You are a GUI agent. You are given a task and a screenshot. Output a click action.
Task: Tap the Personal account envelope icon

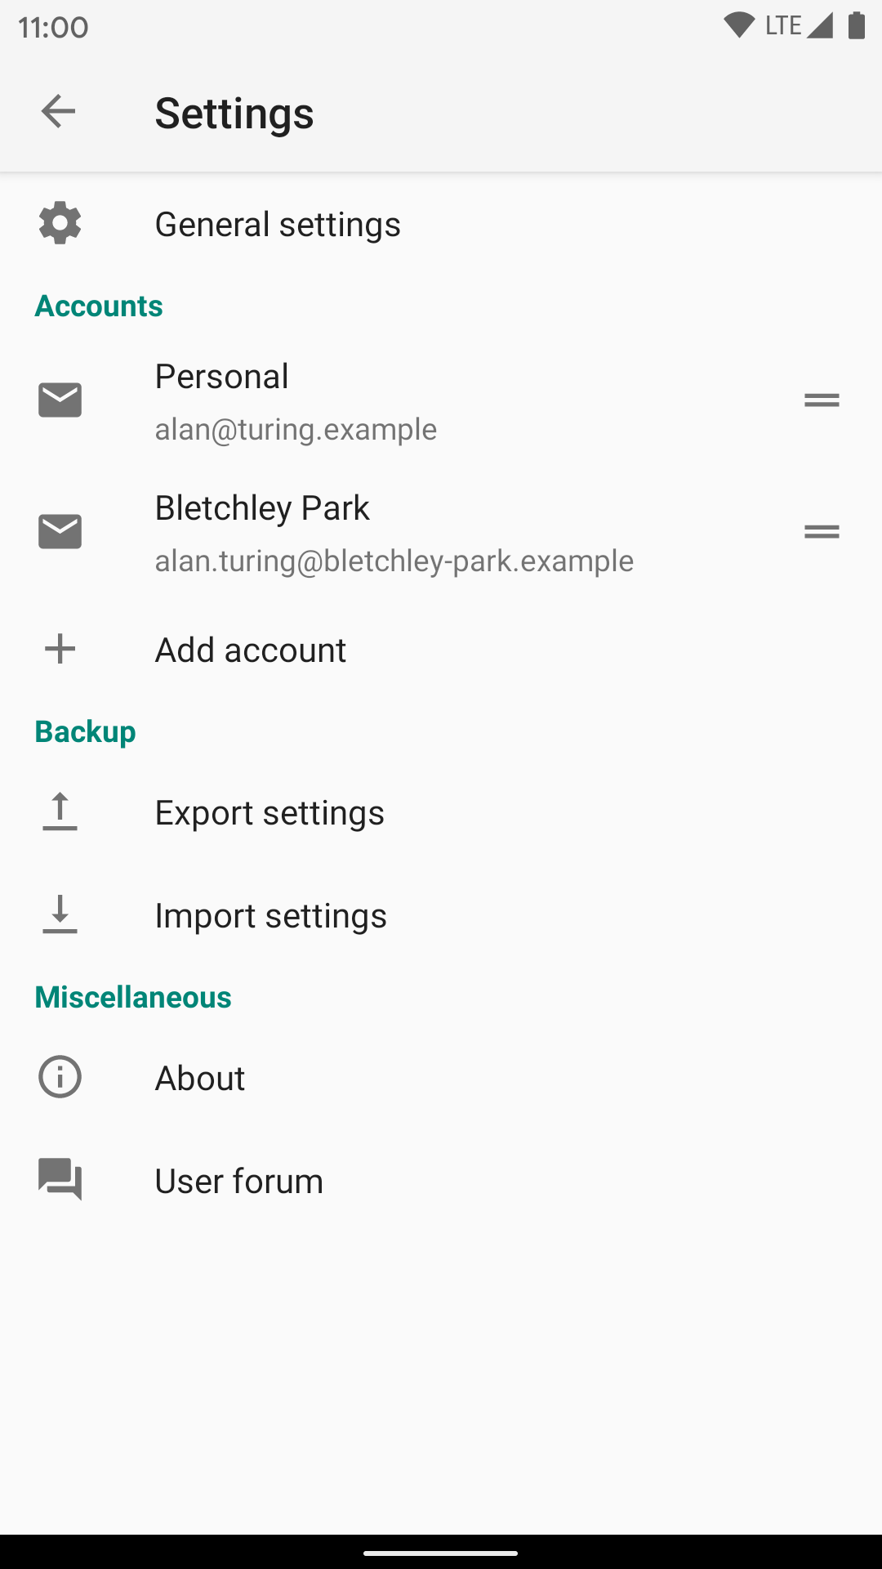[x=60, y=400]
